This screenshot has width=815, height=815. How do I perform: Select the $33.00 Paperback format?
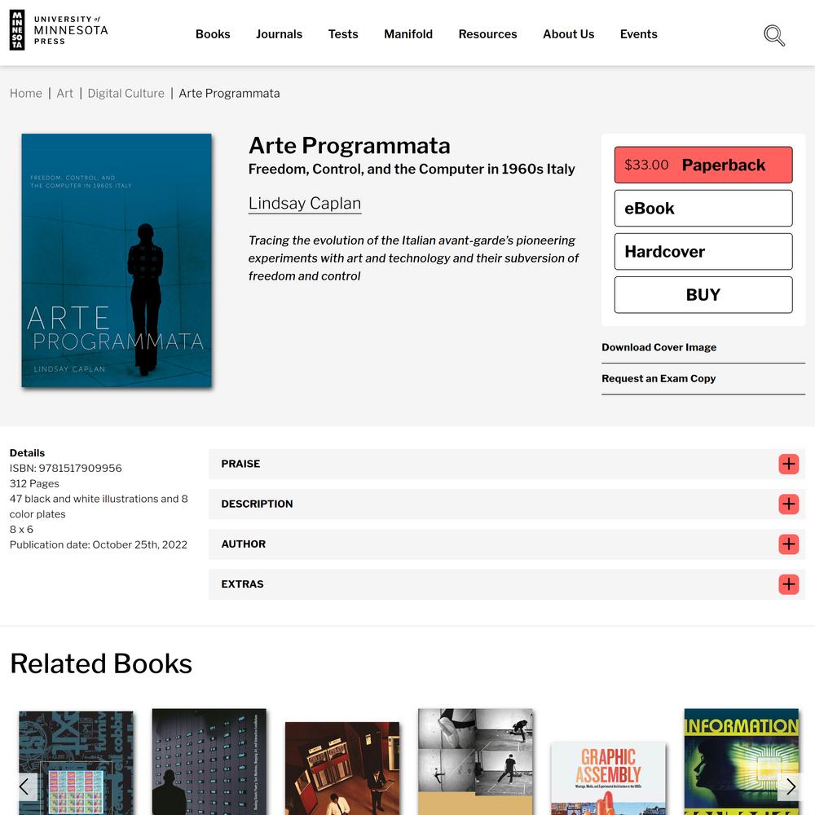coord(703,165)
